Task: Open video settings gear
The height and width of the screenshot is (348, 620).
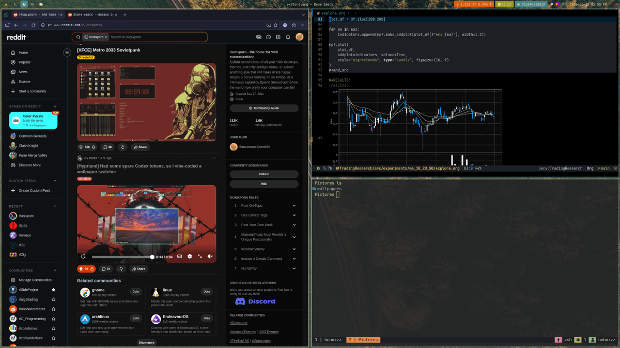Action: coord(190,256)
